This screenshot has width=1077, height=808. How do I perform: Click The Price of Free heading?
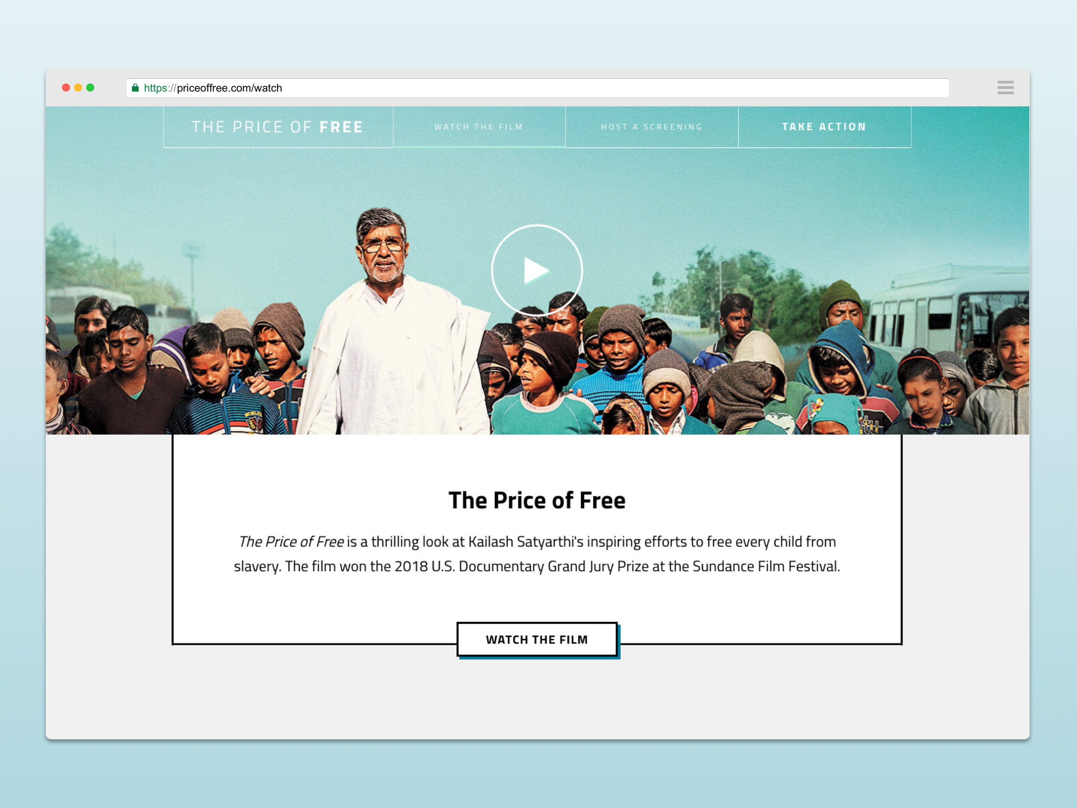click(x=536, y=500)
